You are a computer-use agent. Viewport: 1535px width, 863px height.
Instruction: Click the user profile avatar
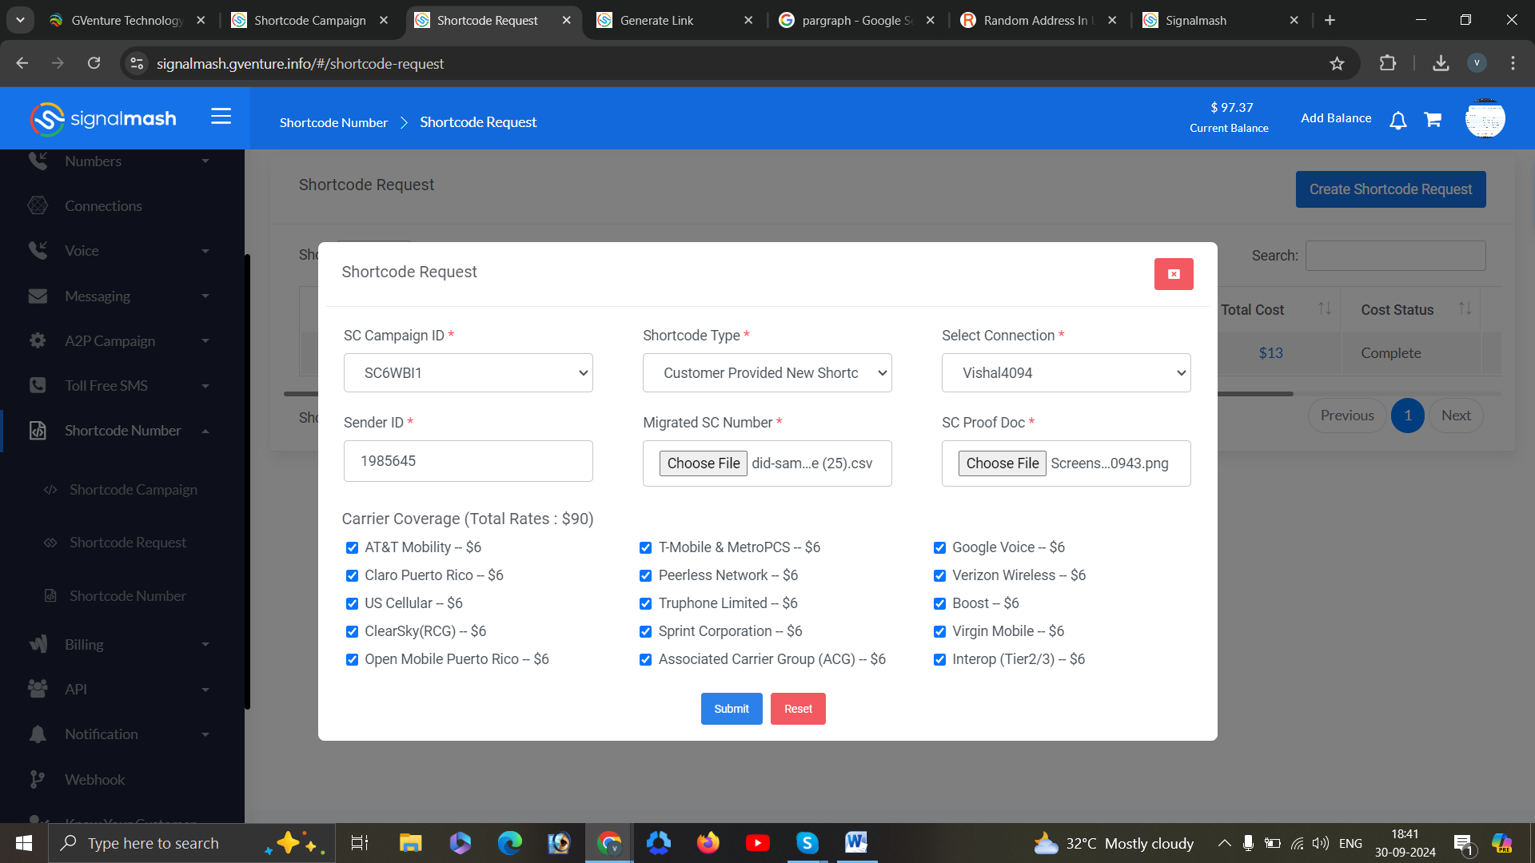click(1485, 119)
